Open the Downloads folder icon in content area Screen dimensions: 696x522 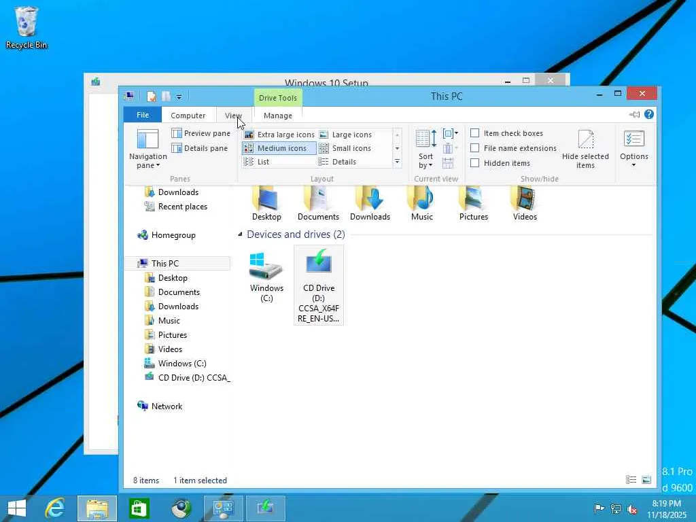pyautogui.click(x=370, y=204)
